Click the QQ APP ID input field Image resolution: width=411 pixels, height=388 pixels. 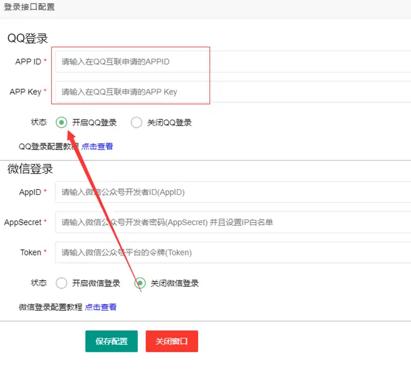point(231,62)
